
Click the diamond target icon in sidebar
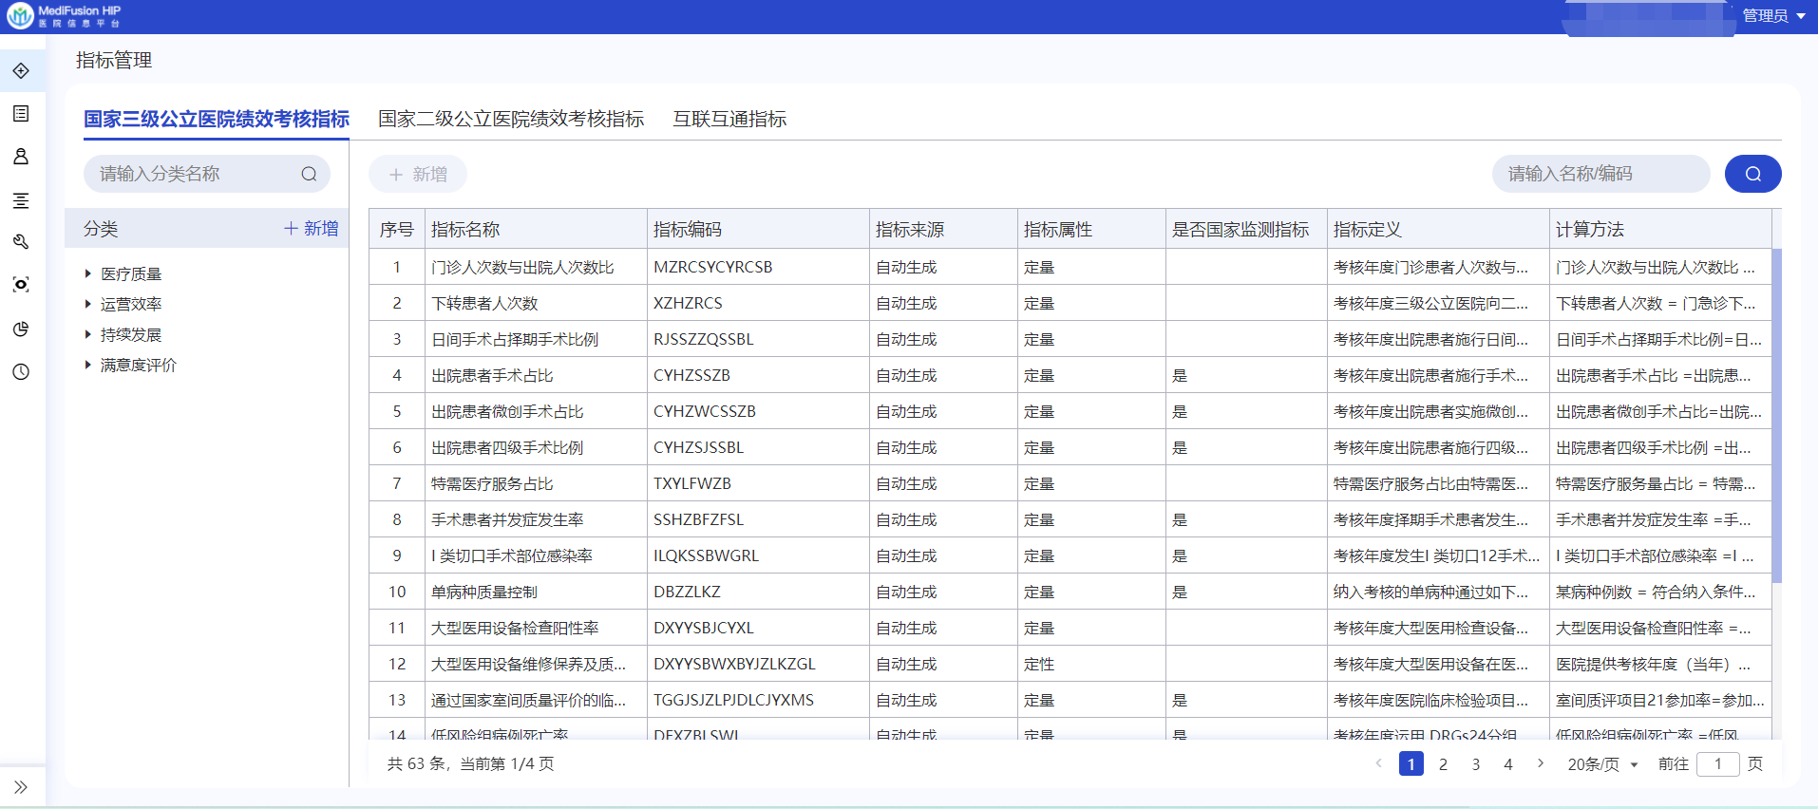21,71
